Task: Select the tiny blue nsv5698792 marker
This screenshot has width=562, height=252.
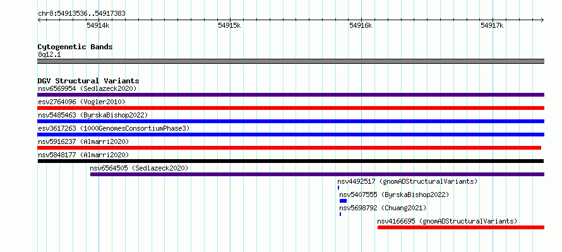Action: (340, 214)
